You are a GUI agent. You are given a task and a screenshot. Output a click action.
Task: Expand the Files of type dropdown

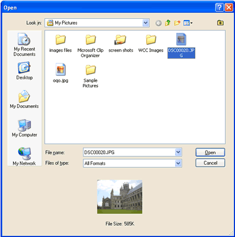(178, 163)
